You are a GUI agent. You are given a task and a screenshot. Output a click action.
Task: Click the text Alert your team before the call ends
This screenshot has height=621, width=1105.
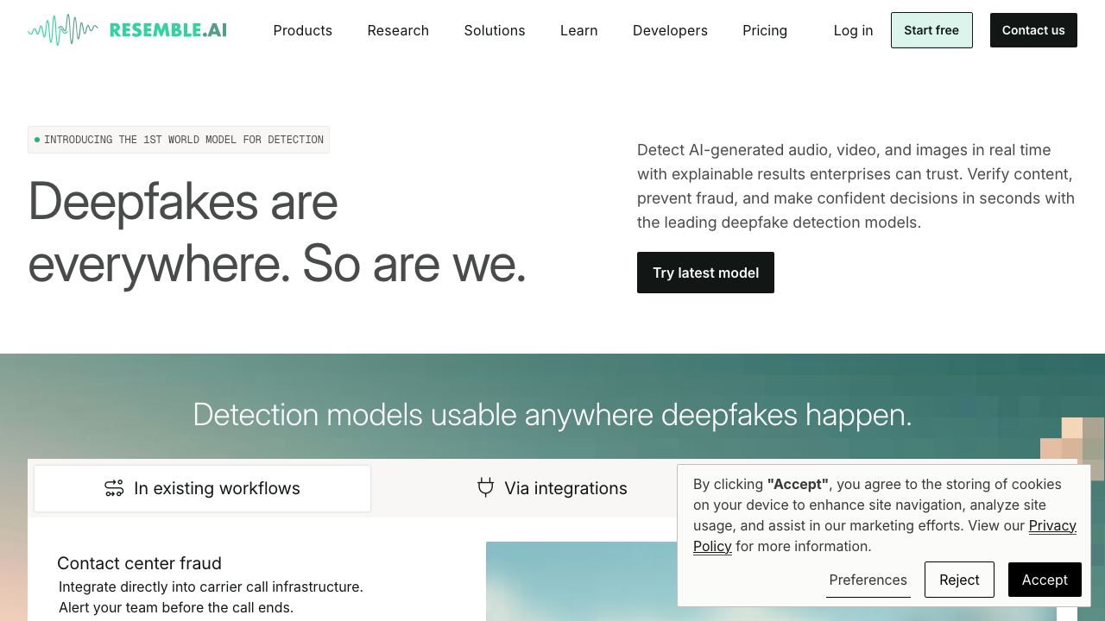[176, 607]
